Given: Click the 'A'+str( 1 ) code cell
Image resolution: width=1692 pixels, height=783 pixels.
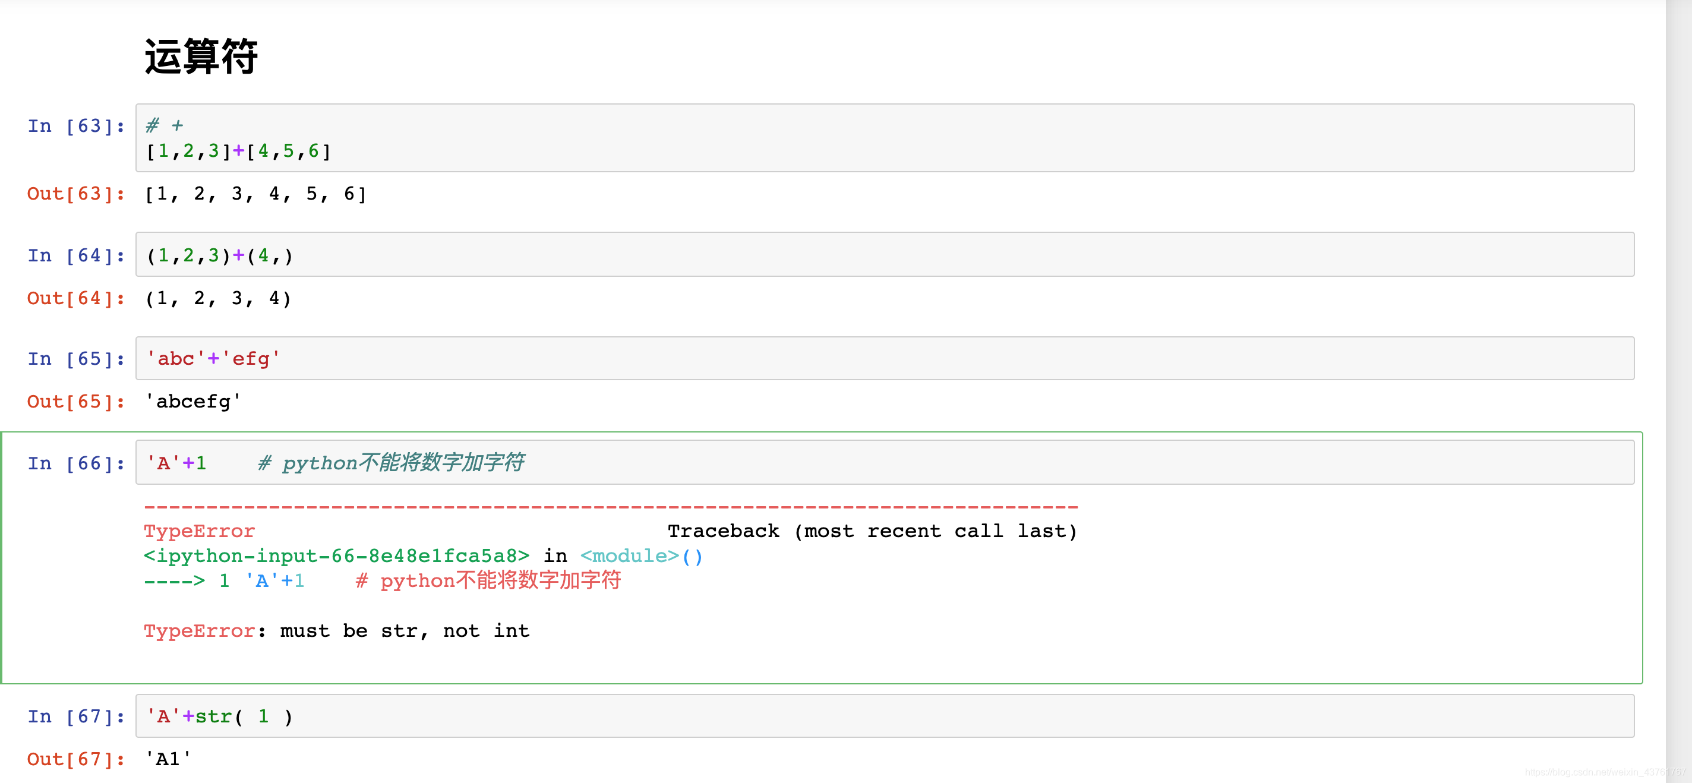Looking at the screenshot, I should coord(885,716).
